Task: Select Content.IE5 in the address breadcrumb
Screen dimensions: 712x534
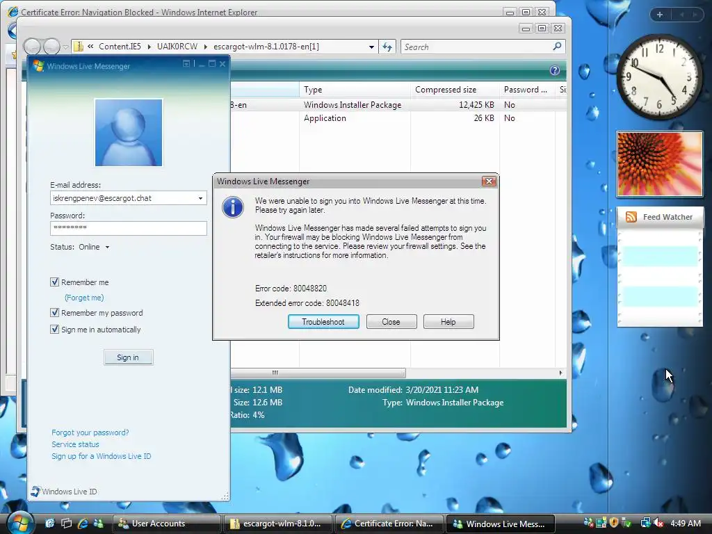Action: 120,47
